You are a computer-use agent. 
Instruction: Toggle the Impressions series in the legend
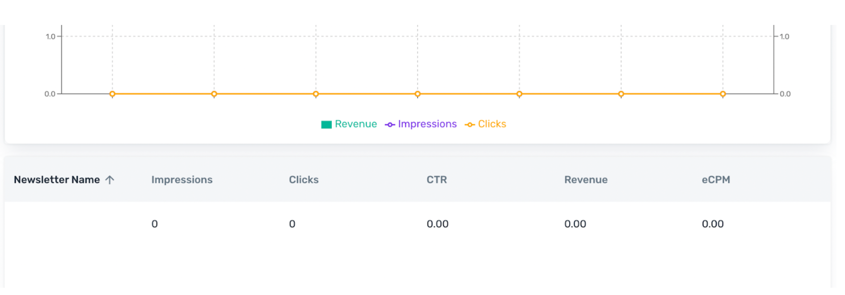[x=421, y=124]
